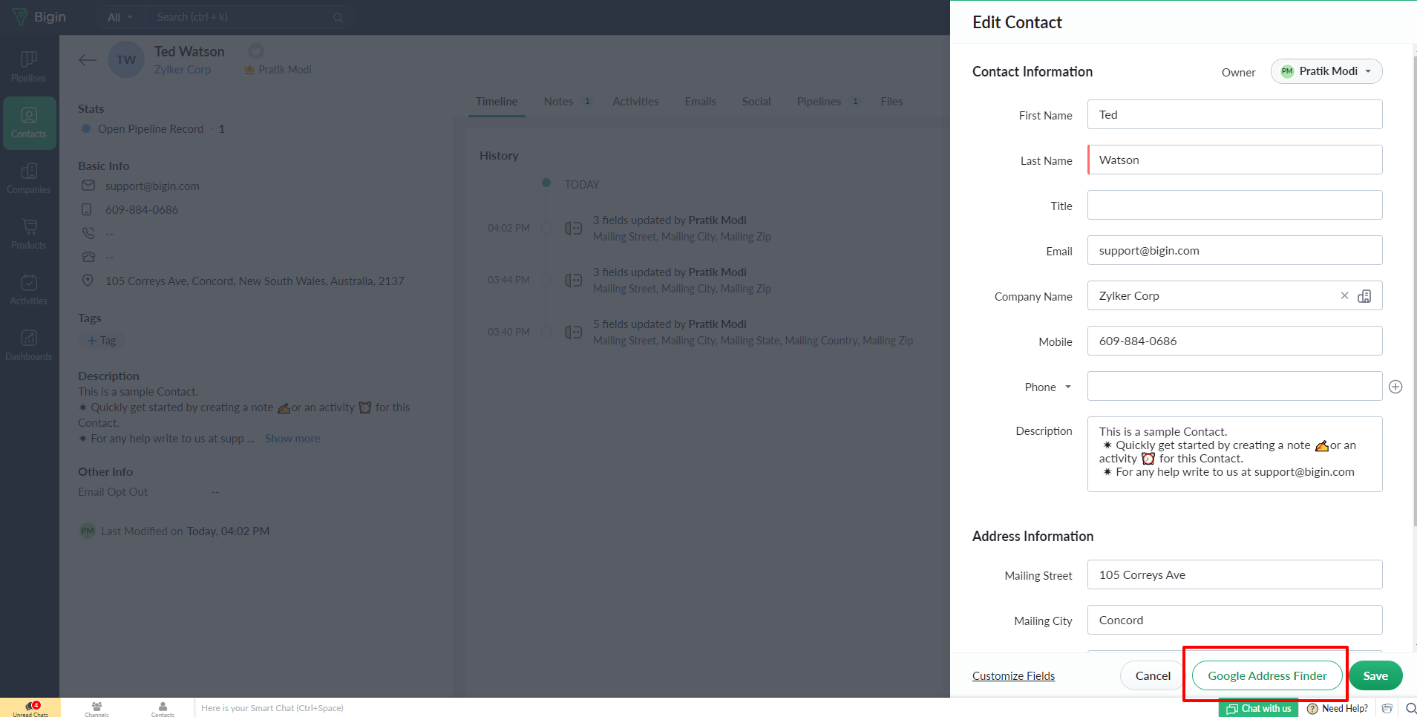Viewport: 1417px width, 717px height.
Task: Click the Bigin logo
Action: coord(40,17)
